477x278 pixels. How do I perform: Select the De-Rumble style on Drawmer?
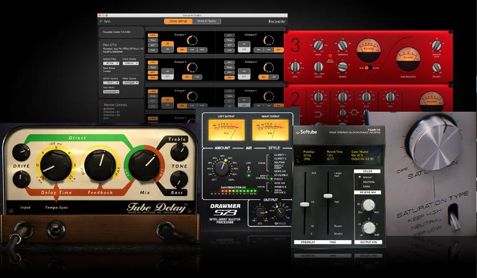coord(278,176)
